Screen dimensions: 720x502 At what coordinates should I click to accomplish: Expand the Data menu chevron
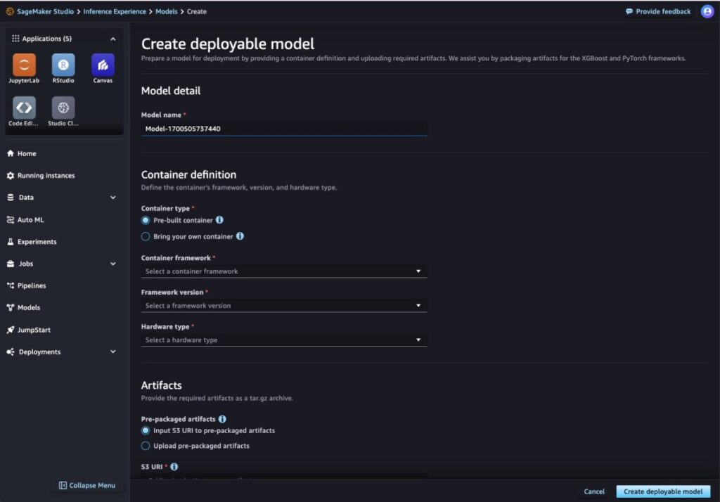(x=113, y=198)
